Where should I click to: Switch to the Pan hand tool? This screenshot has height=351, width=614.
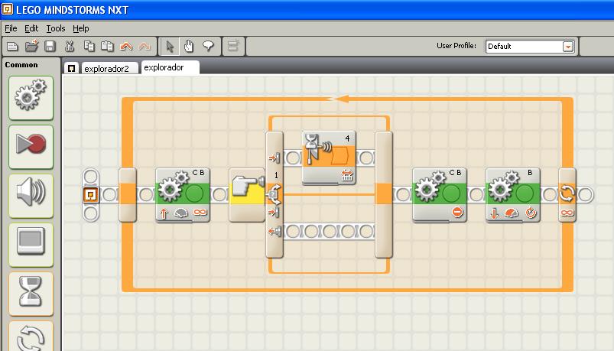pyautogui.click(x=189, y=47)
